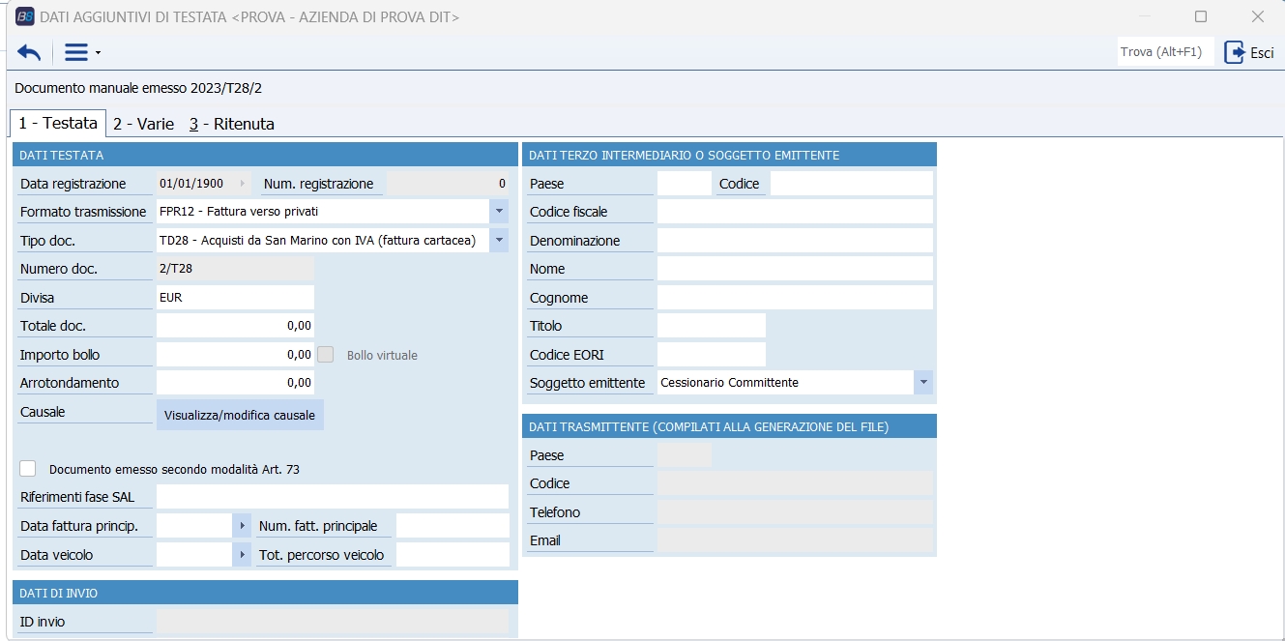Toggle the Bollo virtuale checkbox

pos(326,355)
